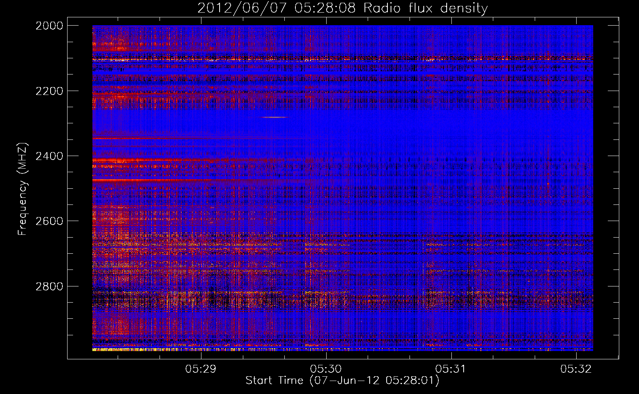The height and width of the screenshot is (394, 639).
Task: Click the 05:32 time tick label
Action: 576,369
